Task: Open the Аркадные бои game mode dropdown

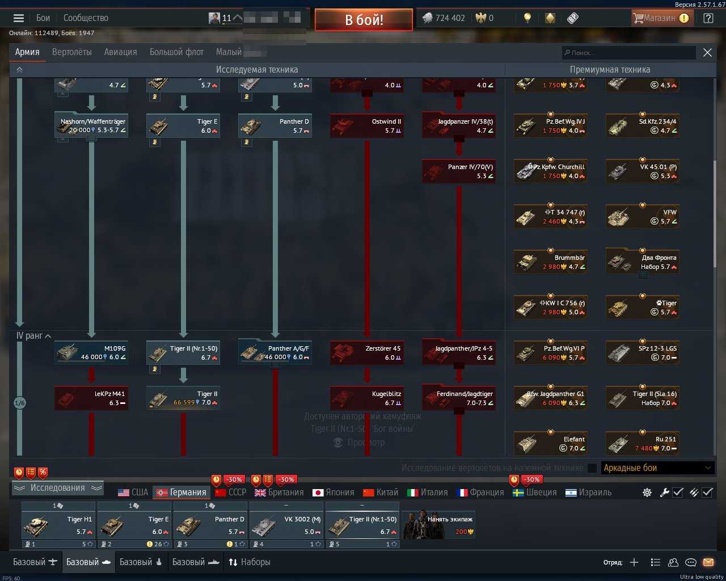Action: (657, 468)
